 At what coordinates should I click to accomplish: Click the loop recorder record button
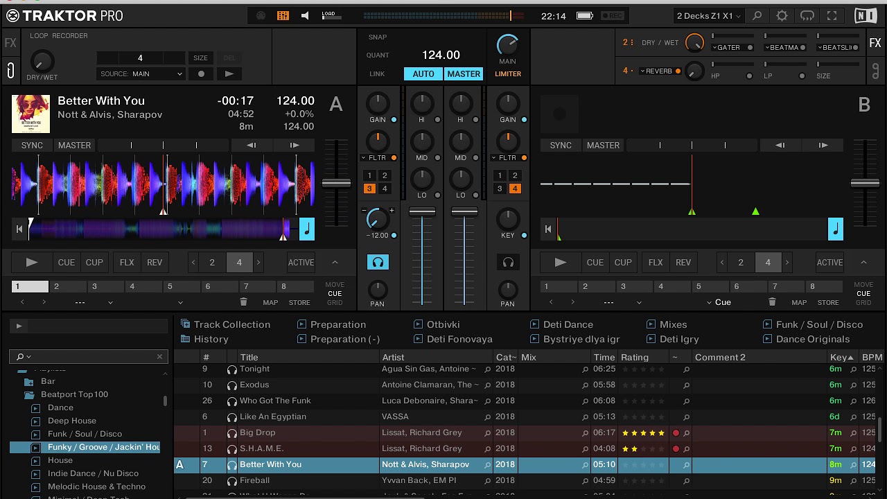coord(201,73)
